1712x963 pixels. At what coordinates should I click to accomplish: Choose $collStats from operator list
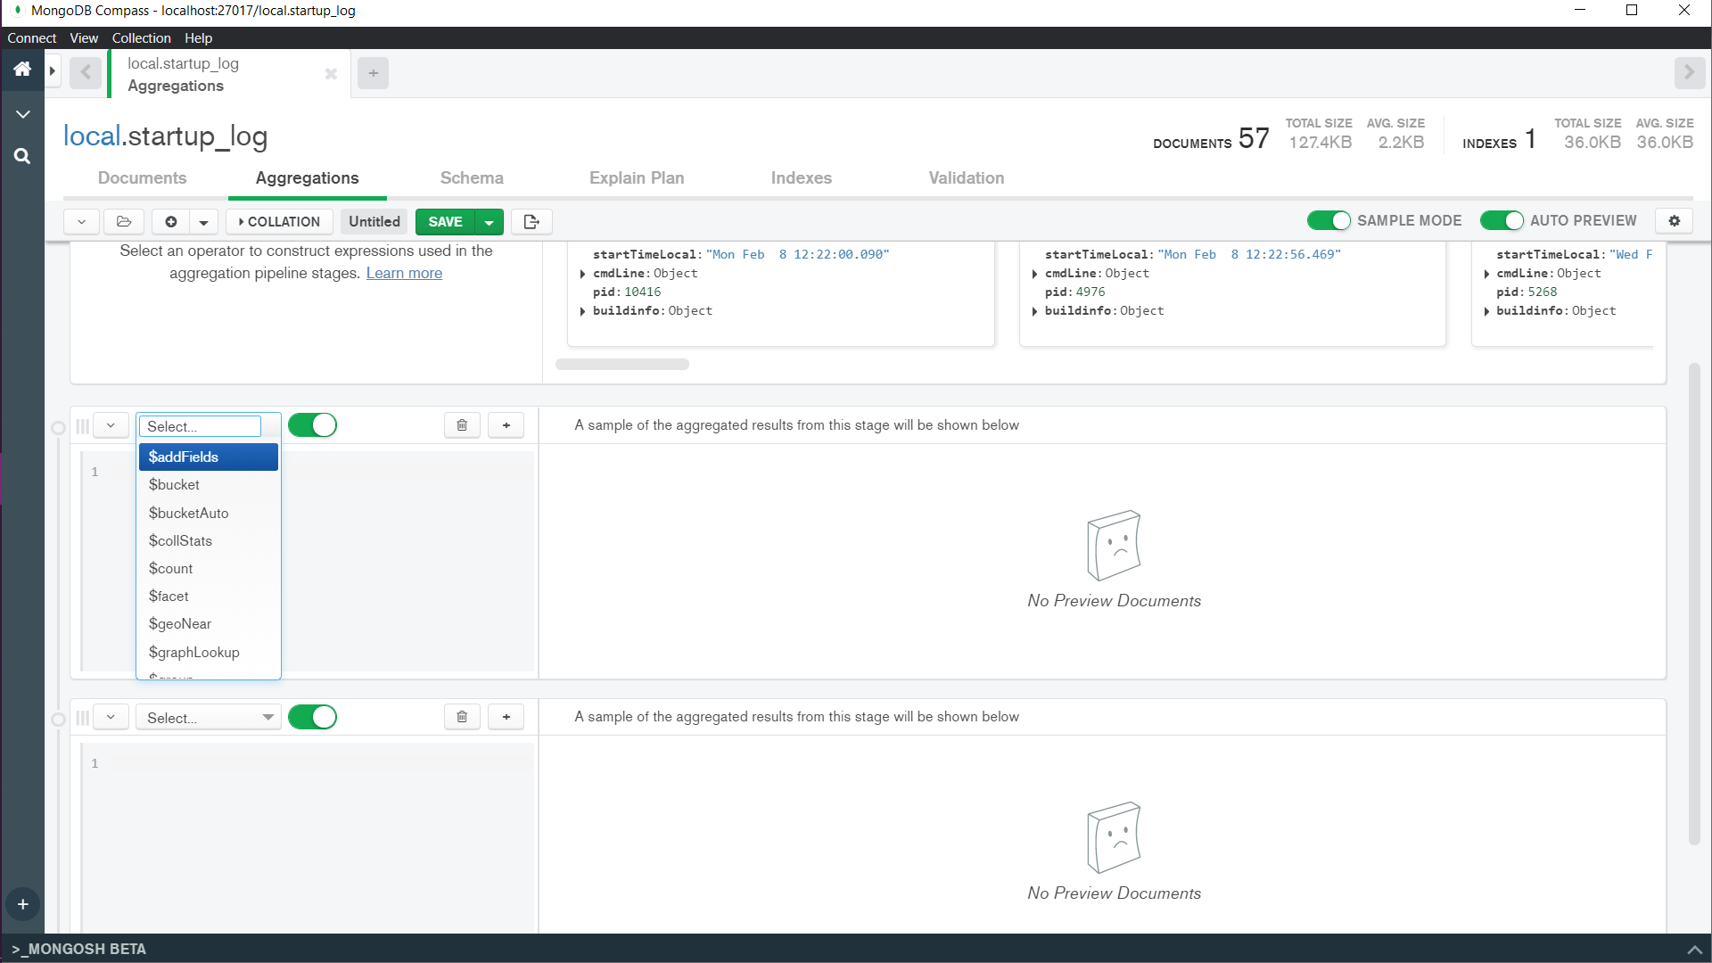click(209, 540)
